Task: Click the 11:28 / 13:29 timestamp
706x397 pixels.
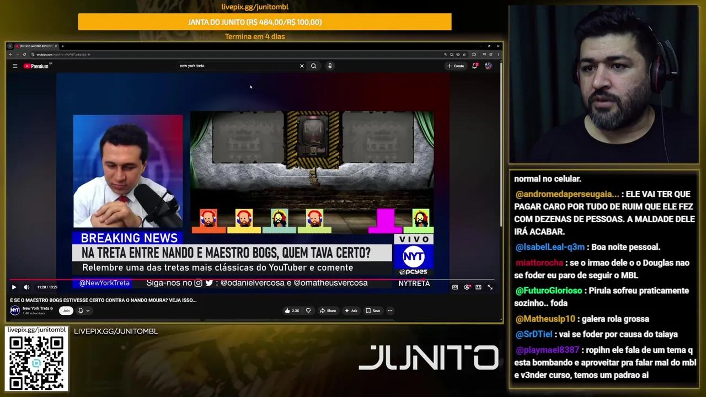Action: [47, 287]
